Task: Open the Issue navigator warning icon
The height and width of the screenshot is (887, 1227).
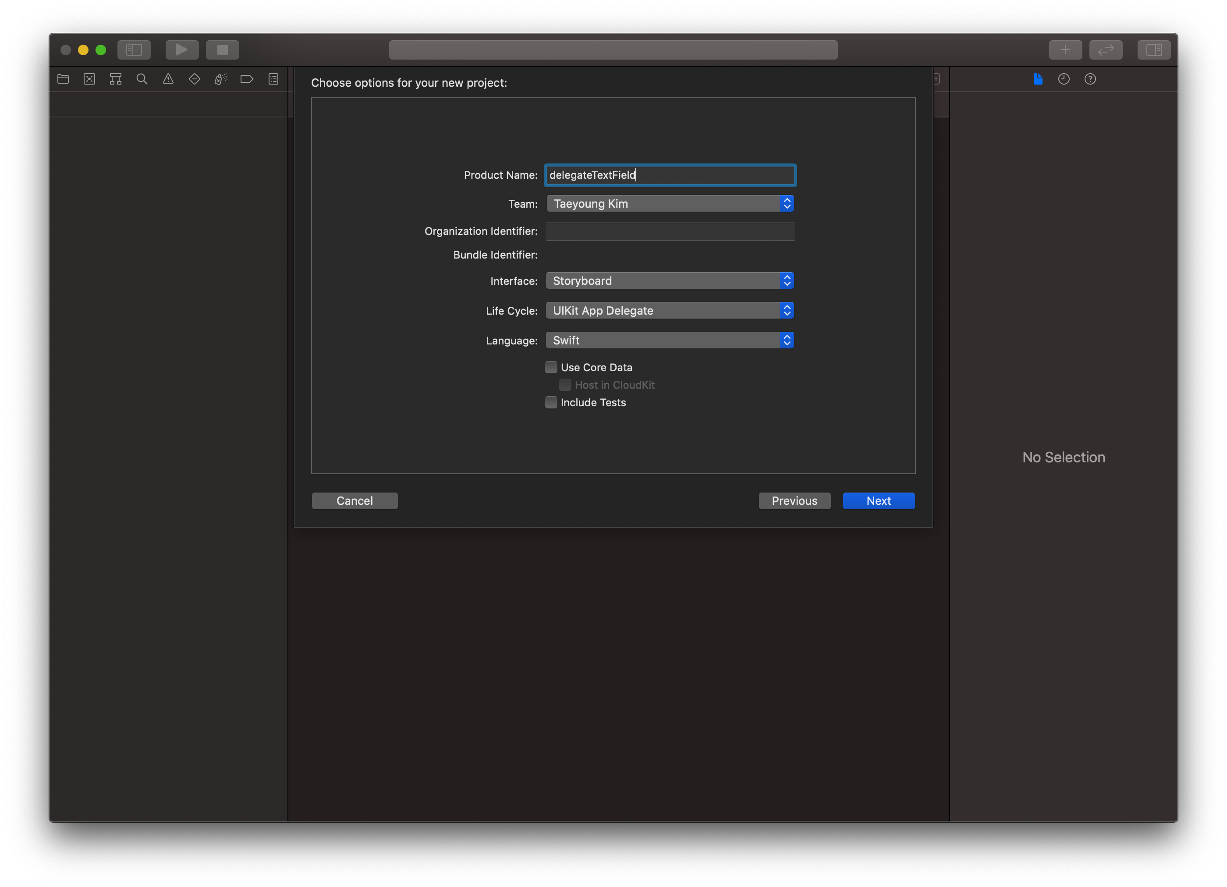Action: 168,79
